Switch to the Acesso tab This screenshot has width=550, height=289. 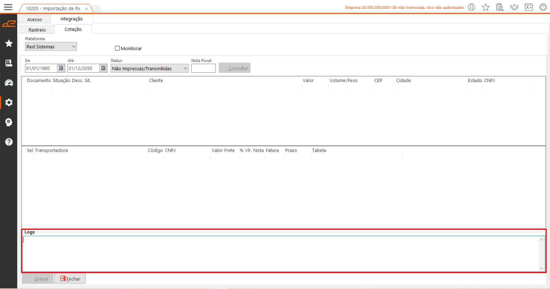click(34, 19)
